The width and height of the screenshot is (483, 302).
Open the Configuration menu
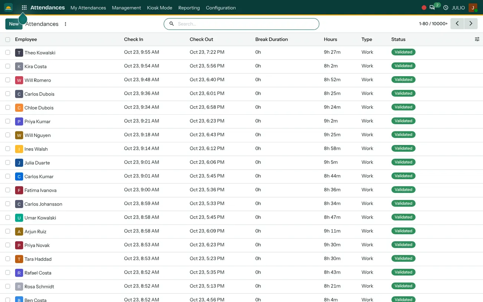(x=221, y=8)
